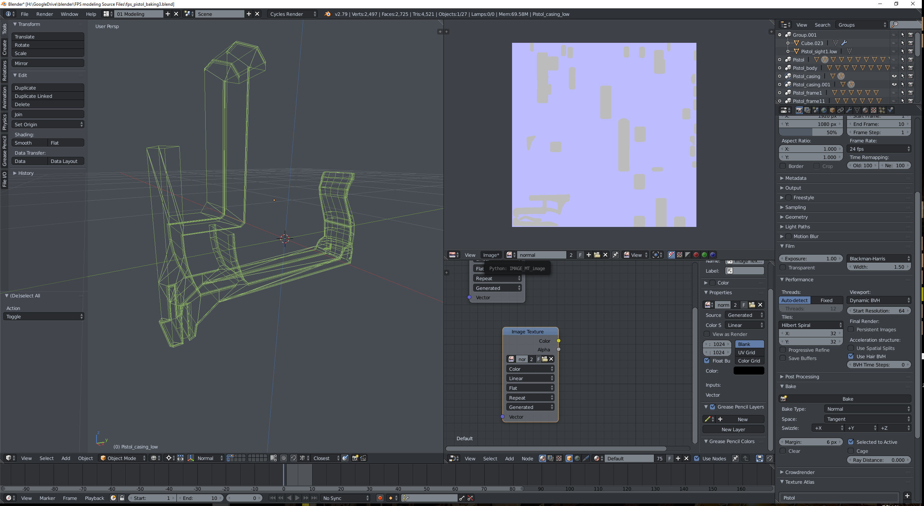The height and width of the screenshot is (506, 924).
Task: Click the record keyframe button in timeline
Action: coord(380,498)
